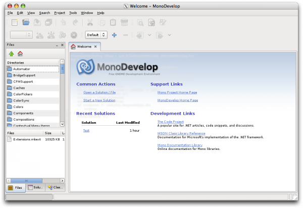Open the Tools menu
Image resolution: width=303 pixels, height=208 pixels.
coord(73,13)
